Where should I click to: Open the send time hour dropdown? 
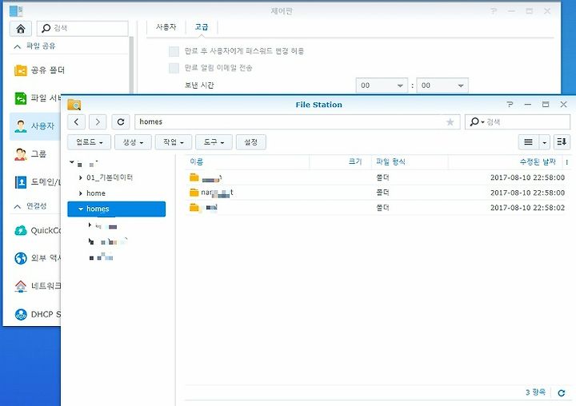(382, 86)
